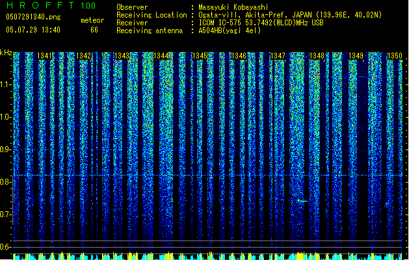Click the 1.1 kHz axis tick label
This screenshot has width=409, height=260.
pos(6,84)
